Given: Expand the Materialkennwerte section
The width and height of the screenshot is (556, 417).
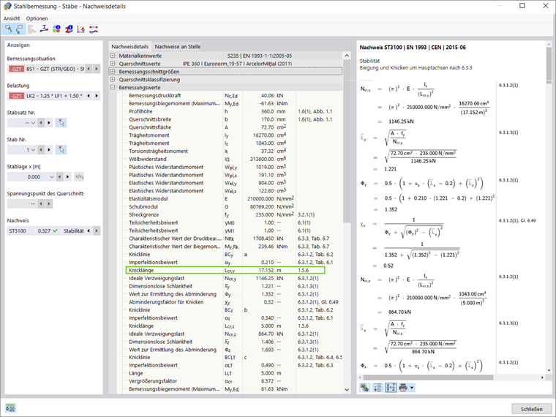Looking at the screenshot, I should click(x=113, y=56).
